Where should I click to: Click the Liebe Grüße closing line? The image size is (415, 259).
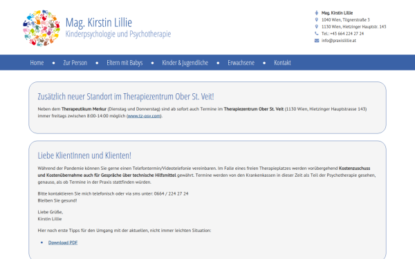click(x=50, y=212)
